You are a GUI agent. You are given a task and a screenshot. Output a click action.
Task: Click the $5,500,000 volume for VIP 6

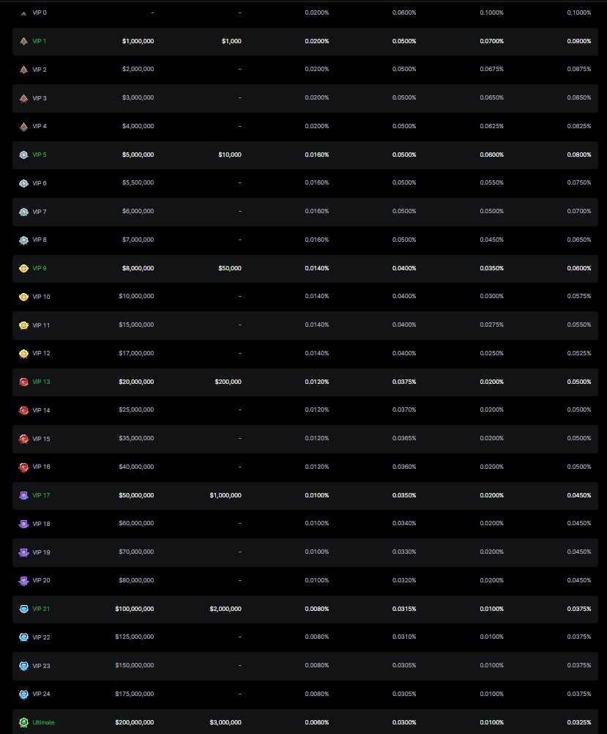point(138,182)
